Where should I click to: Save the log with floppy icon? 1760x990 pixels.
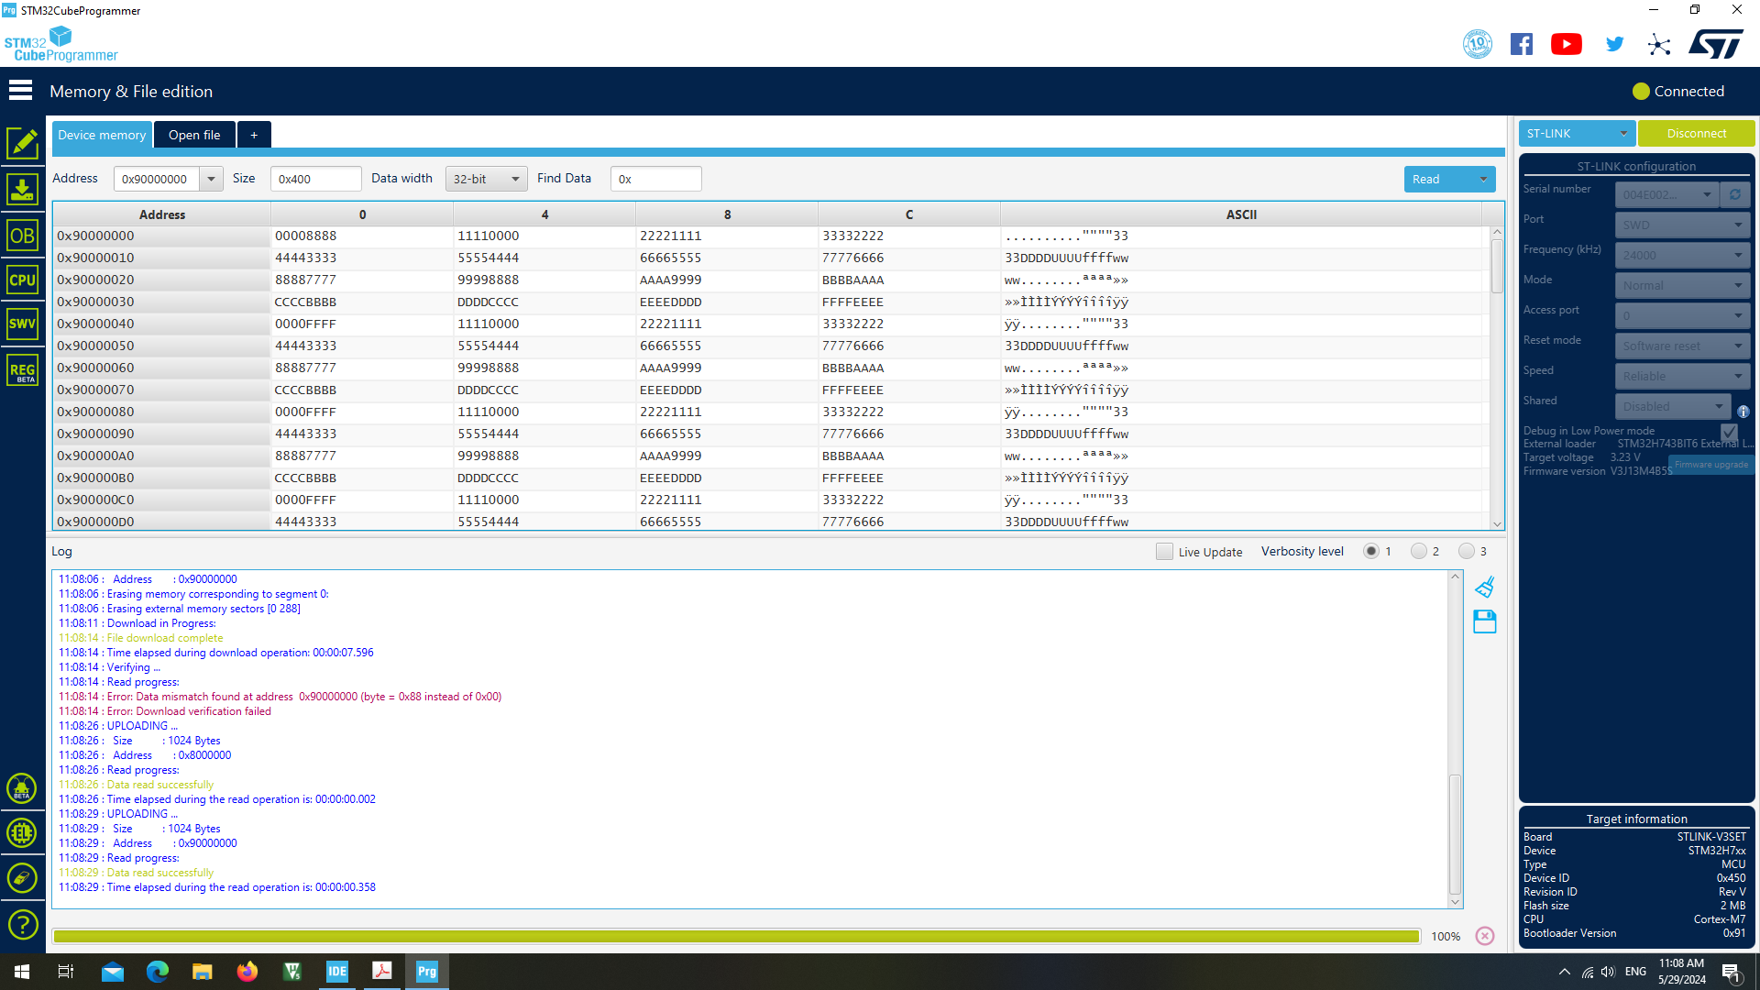click(x=1485, y=622)
